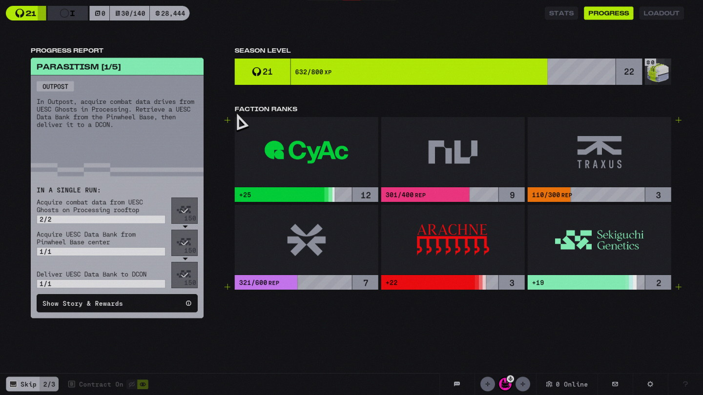Screen dimensions: 703x395
Task: Click the 321/600 REP purple progress bar
Action: 293,282
